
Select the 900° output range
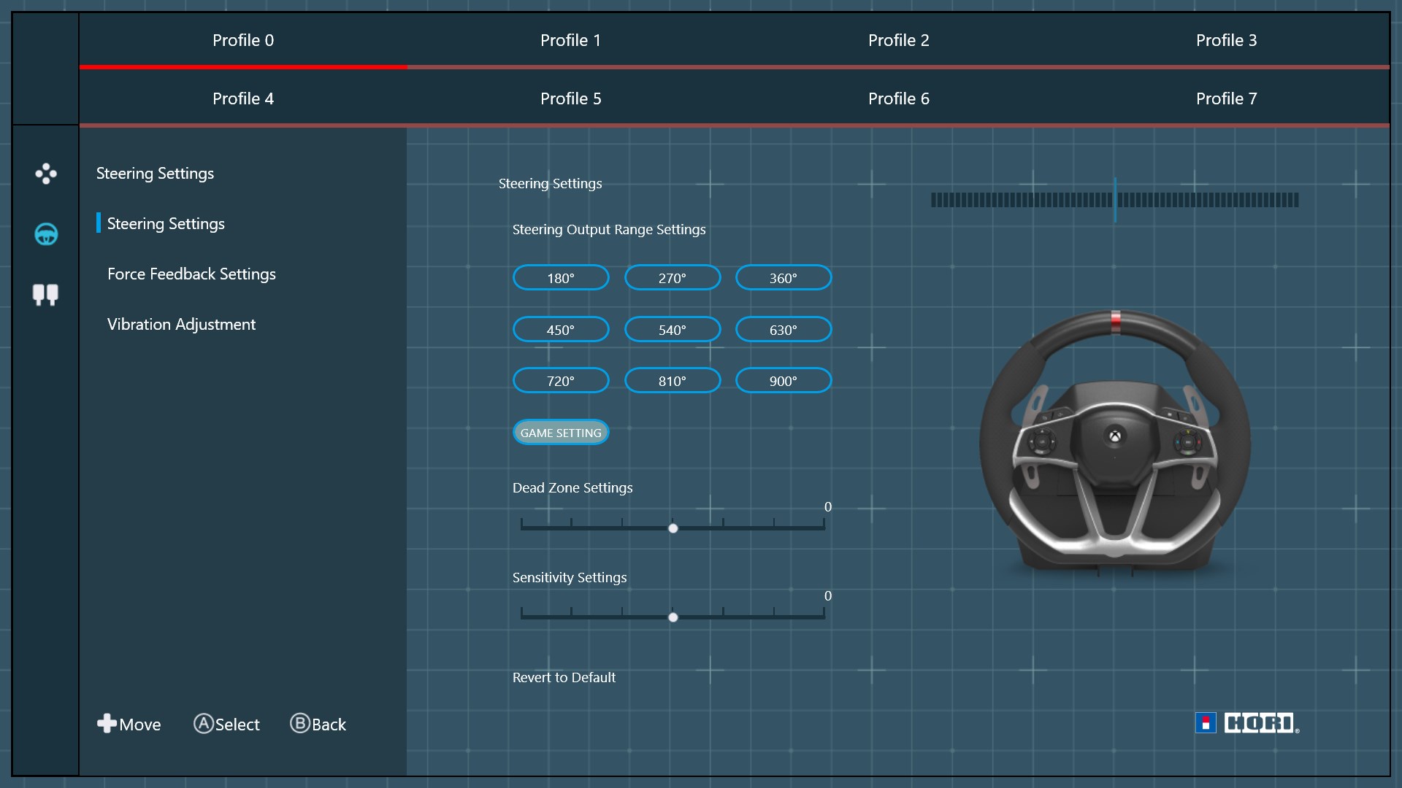click(x=783, y=381)
